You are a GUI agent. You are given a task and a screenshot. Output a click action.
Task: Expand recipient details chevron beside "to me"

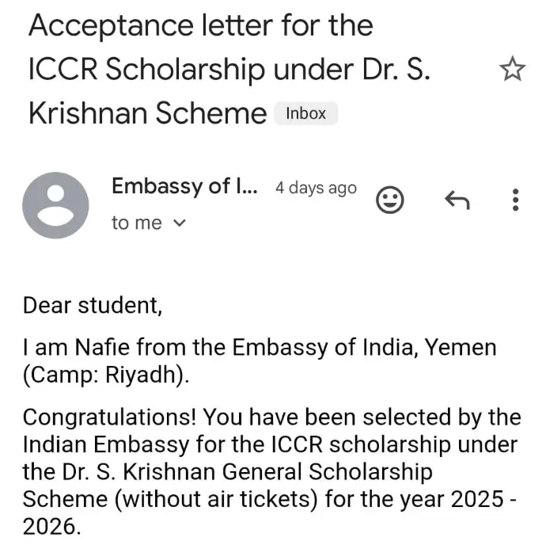[x=179, y=224]
